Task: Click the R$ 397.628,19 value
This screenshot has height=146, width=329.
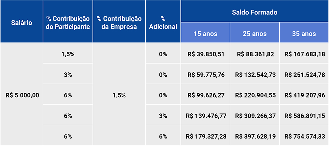Action: click(255, 136)
